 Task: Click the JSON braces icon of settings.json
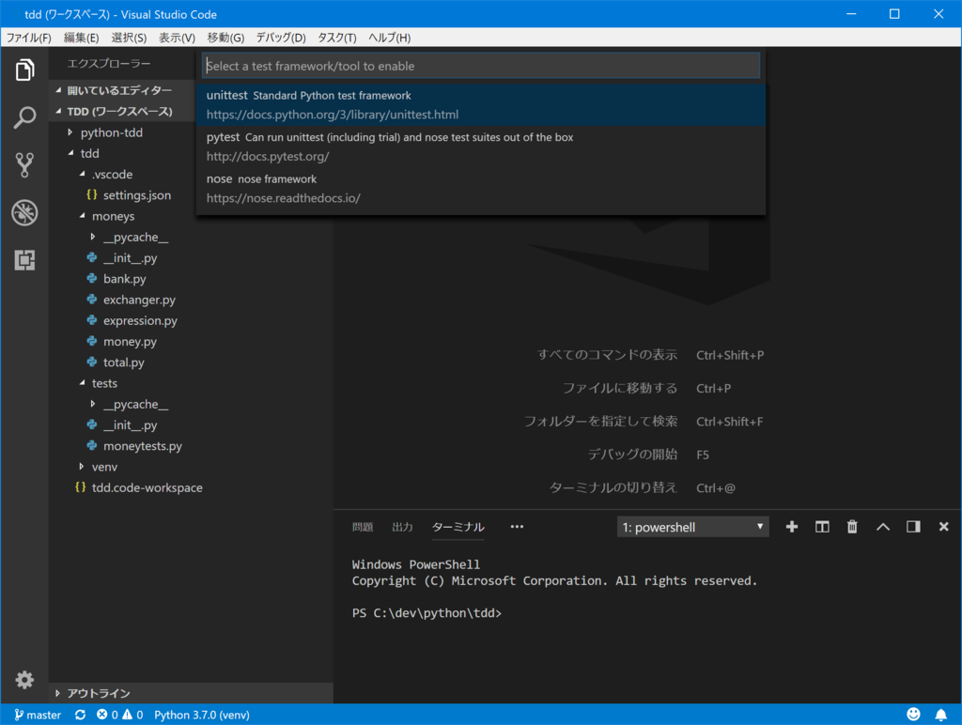pos(92,195)
